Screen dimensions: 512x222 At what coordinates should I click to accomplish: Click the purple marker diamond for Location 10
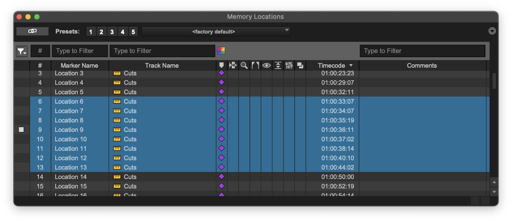[x=221, y=139]
